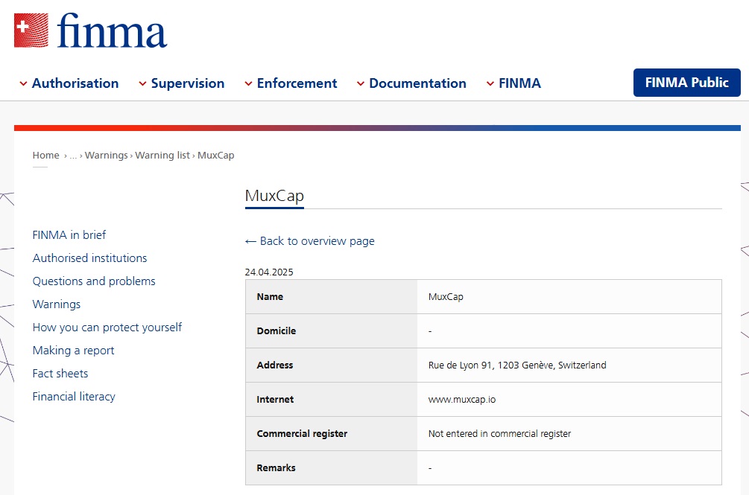This screenshot has height=495, width=749.
Task: Go back to overview page
Action: [310, 241]
